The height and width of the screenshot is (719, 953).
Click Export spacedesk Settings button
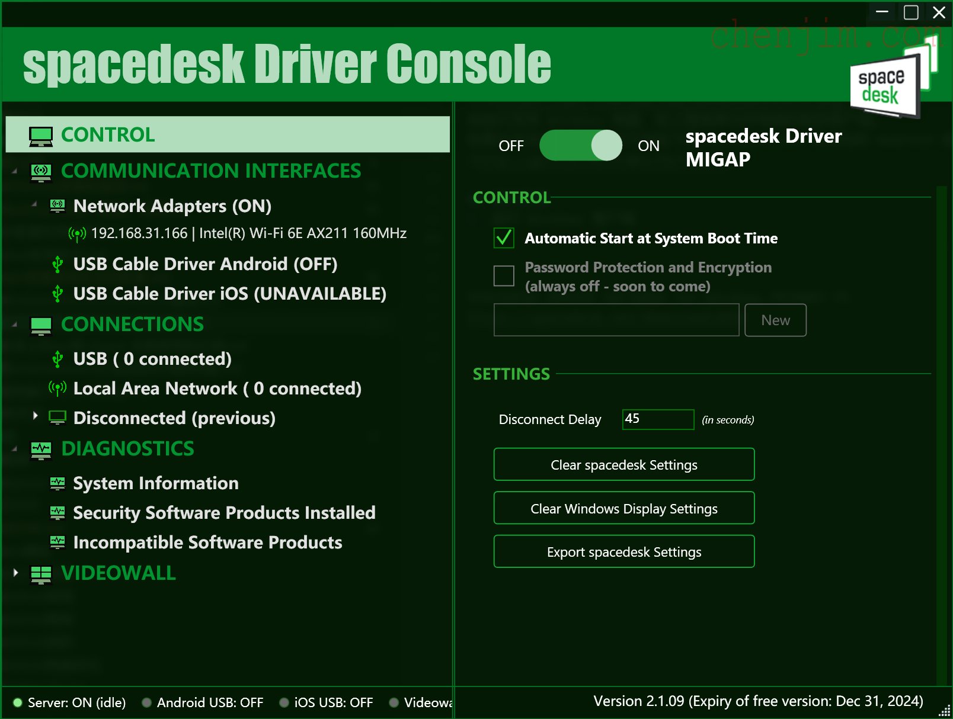tap(624, 552)
